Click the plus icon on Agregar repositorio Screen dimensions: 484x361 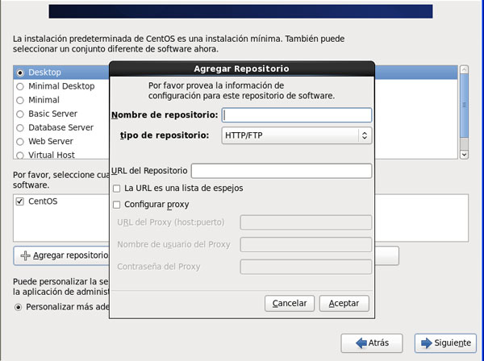click(25, 255)
